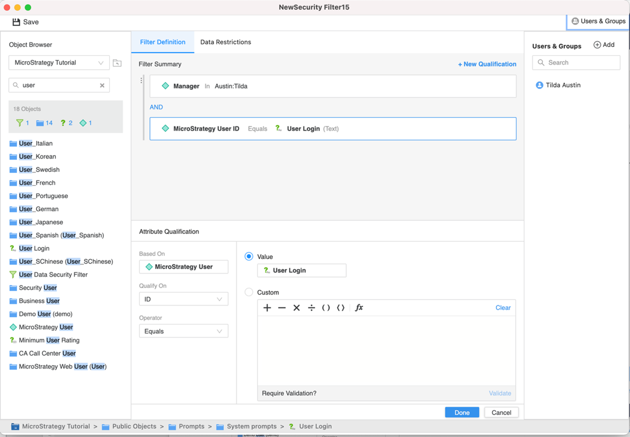Select the Custom radio button
Screen dimensions: 630x437
(249, 292)
